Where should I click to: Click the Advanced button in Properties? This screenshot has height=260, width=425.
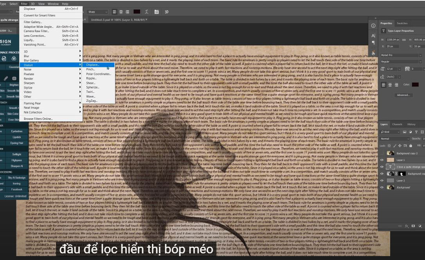point(403,95)
